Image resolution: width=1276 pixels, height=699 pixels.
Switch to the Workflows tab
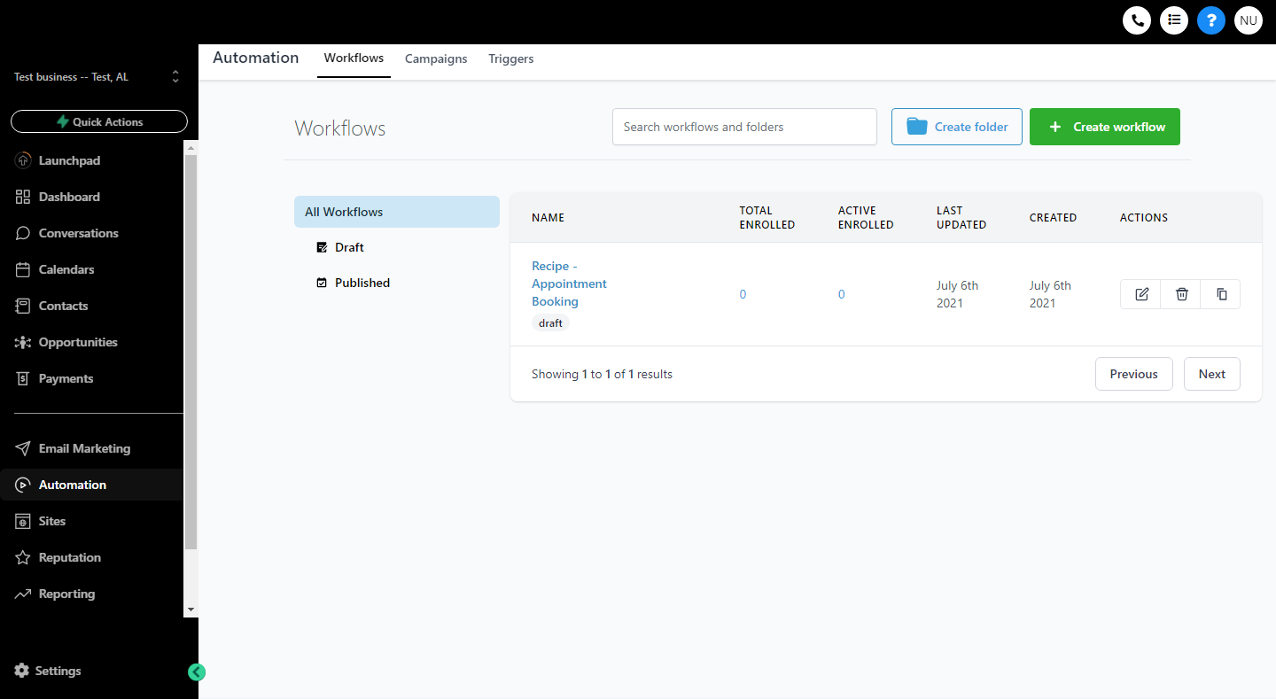point(354,58)
